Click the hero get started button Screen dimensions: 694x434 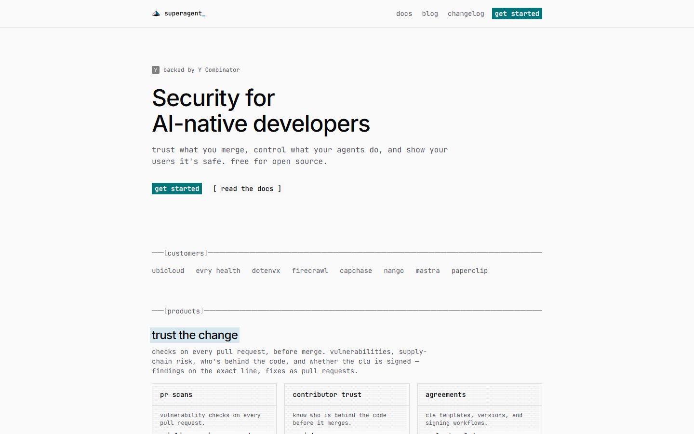177,189
